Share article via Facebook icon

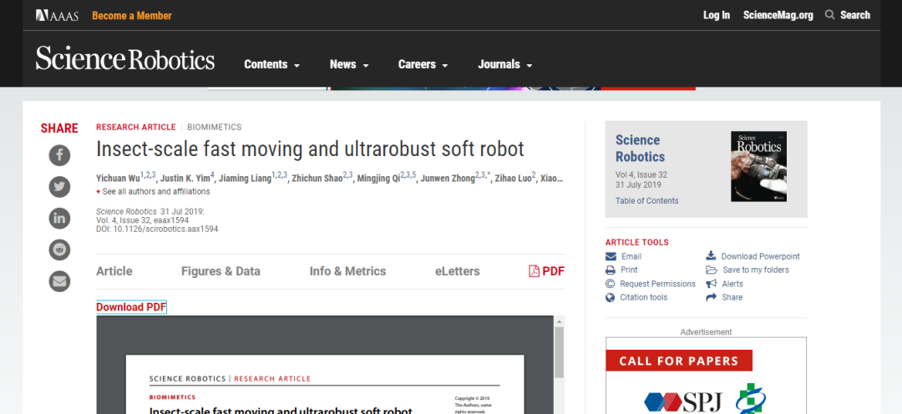(59, 155)
